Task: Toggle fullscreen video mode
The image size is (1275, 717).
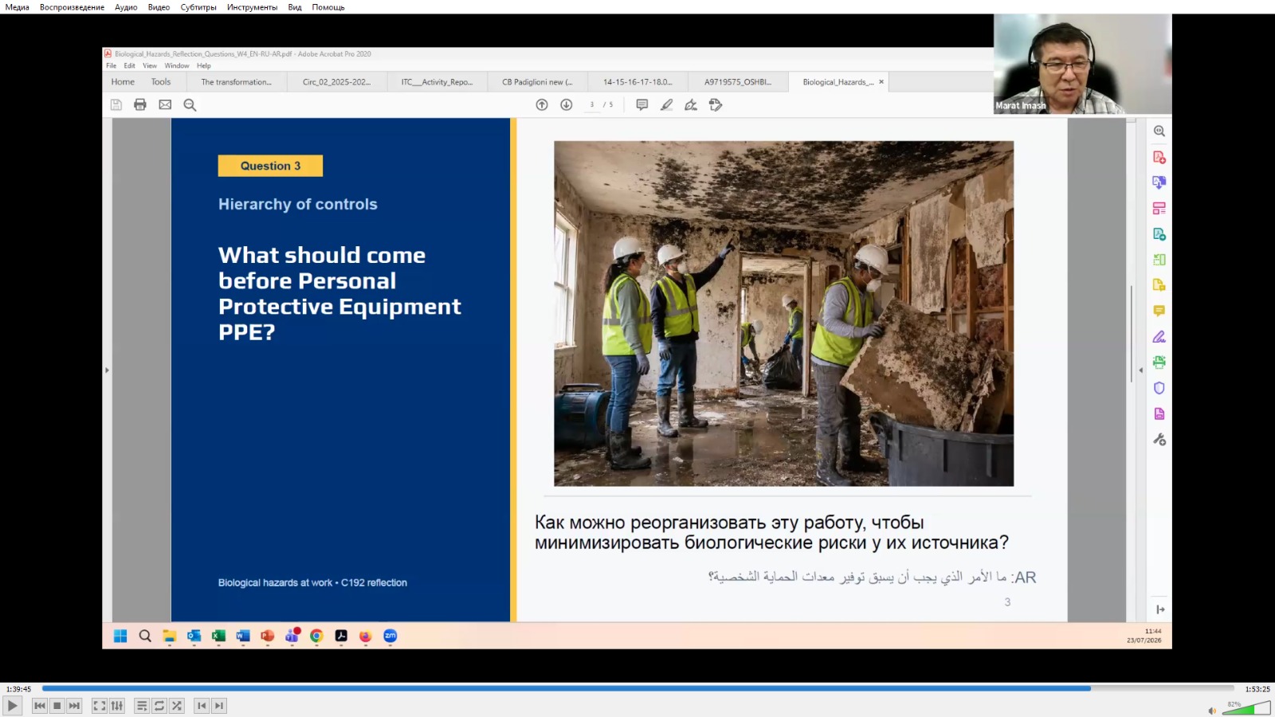Action: pos(100,706)
